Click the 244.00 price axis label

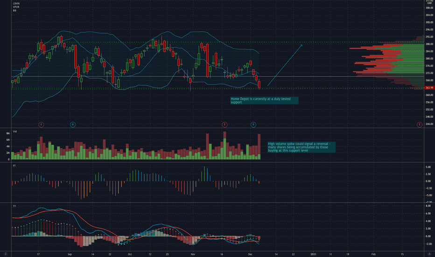tap(429, 124)
